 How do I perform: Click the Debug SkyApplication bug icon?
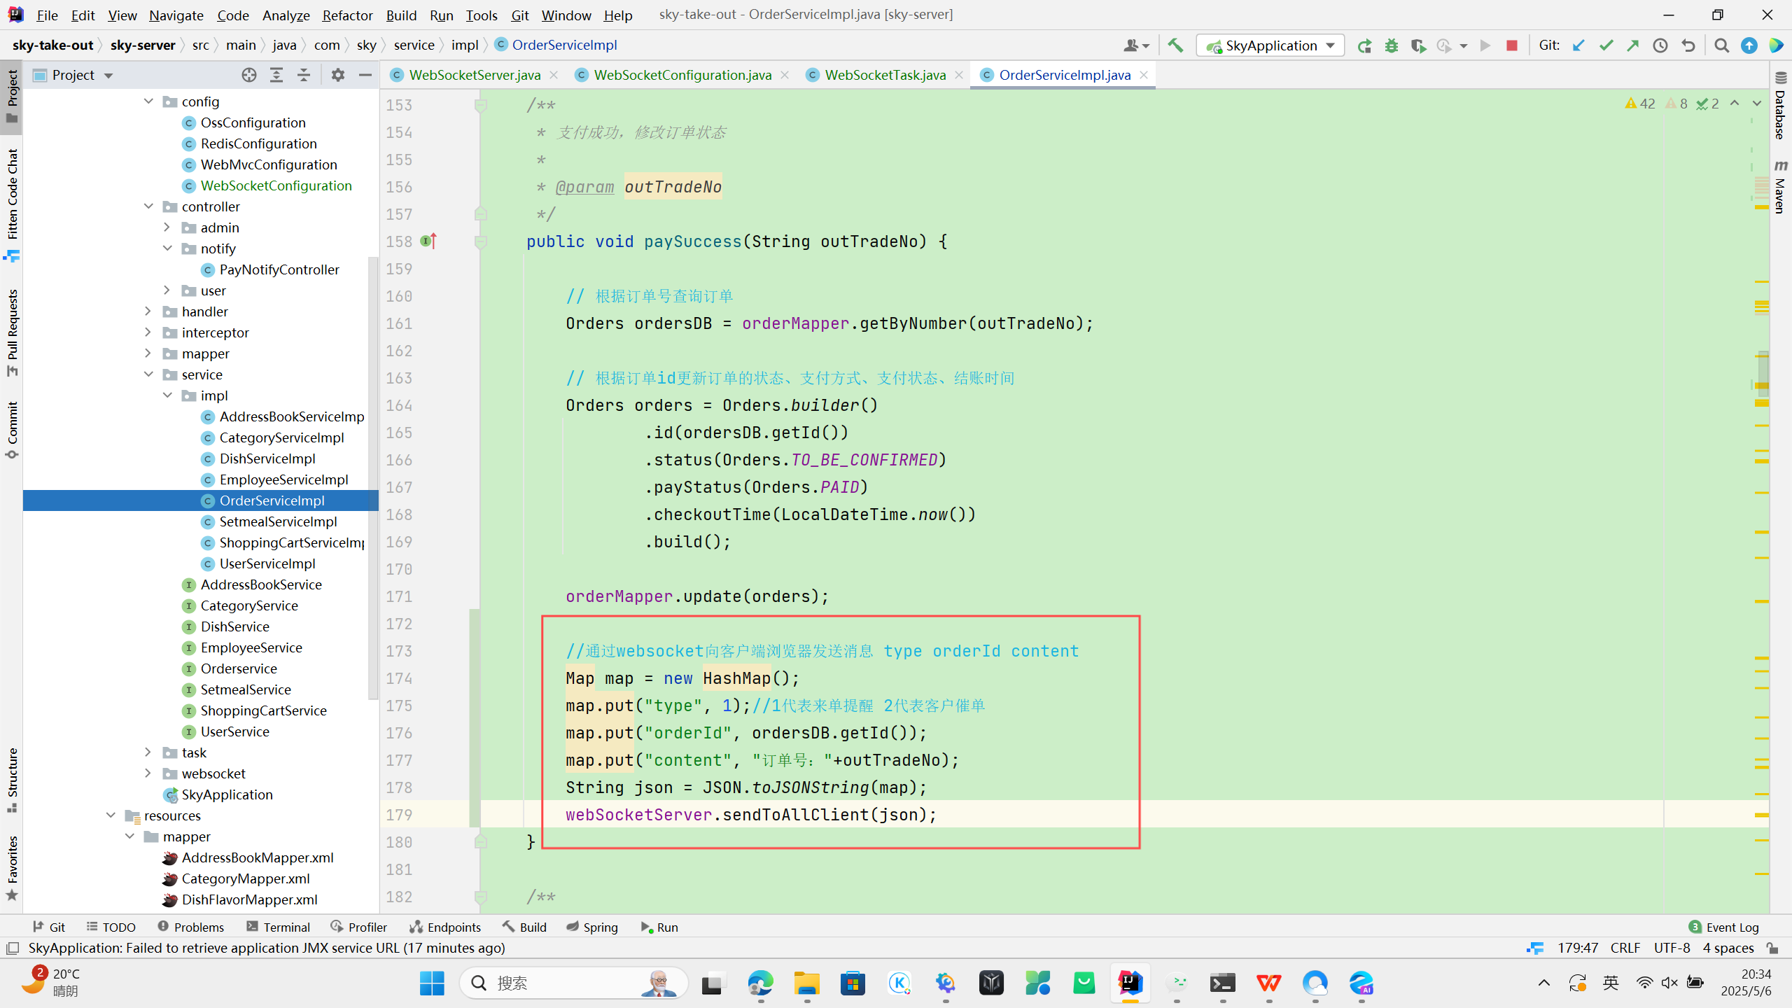tap(1391, 45)
